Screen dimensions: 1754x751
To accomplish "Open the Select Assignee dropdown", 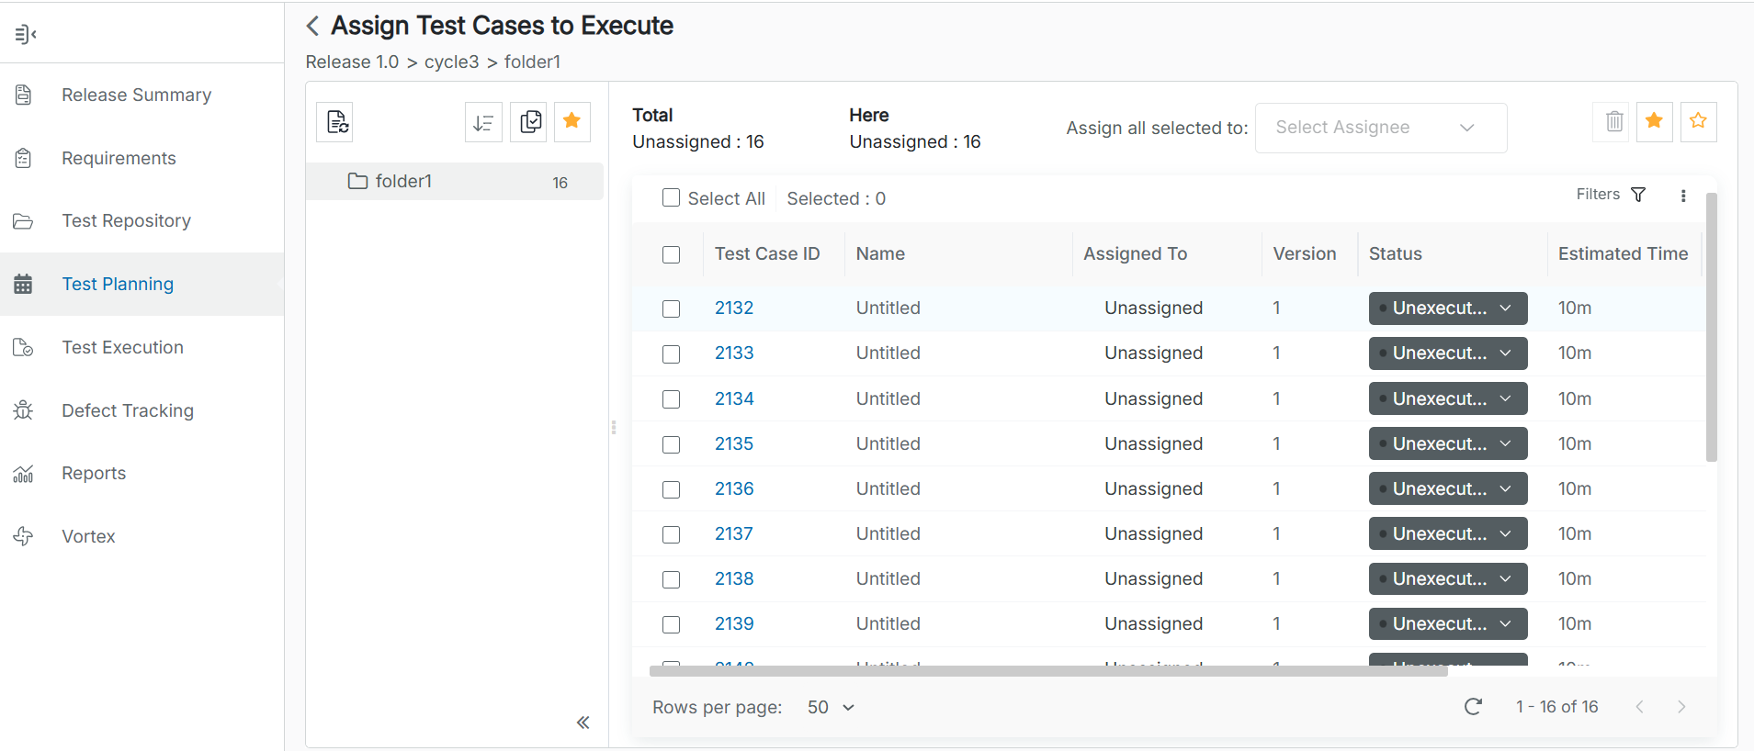I will pos(1380,128).
